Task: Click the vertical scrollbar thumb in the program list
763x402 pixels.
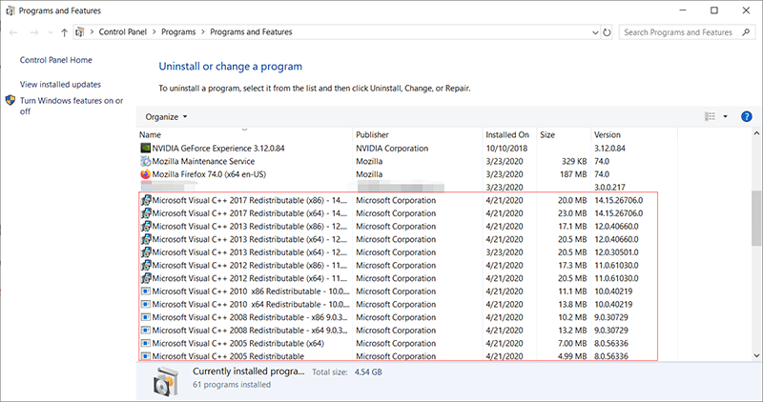Action: (756, 219)
